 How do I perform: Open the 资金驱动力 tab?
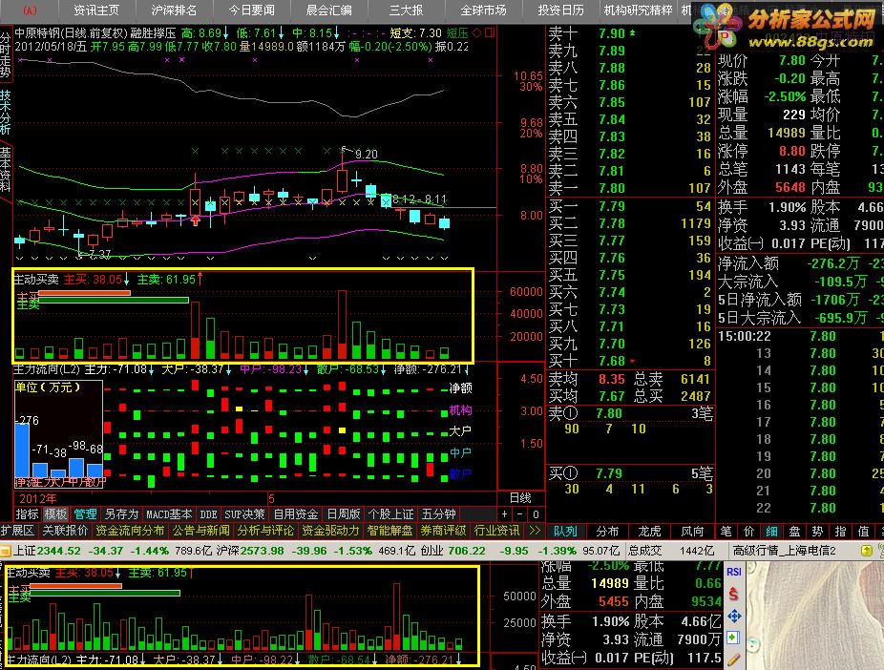pos(330,531)
